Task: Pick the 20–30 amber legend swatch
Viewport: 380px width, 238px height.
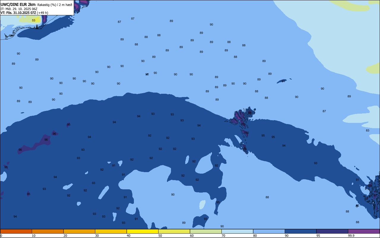Action: pos(79,231)
